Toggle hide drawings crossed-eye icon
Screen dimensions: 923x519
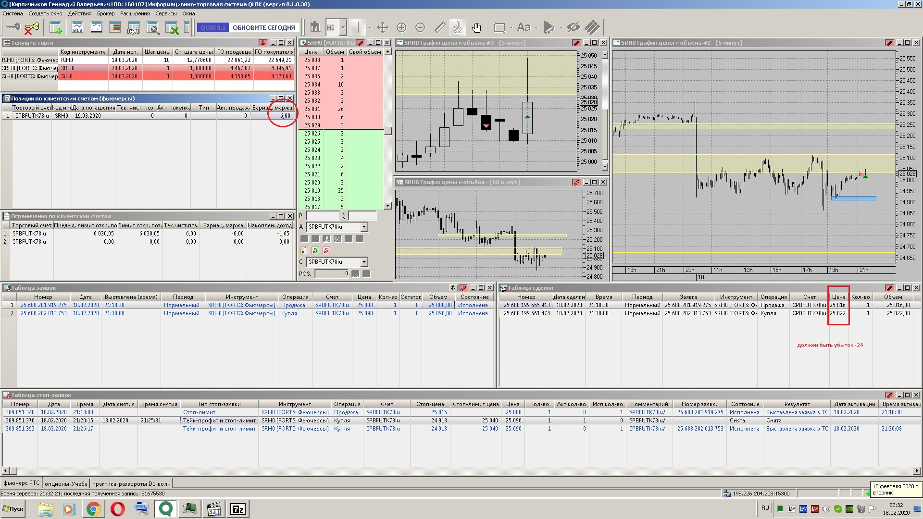coord(573,28)
